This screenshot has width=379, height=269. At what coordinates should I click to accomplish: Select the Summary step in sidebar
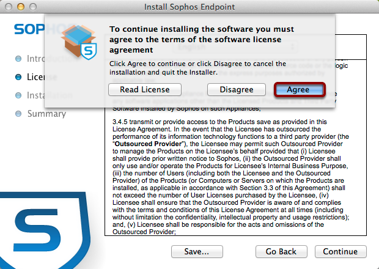tap(46, 114)
